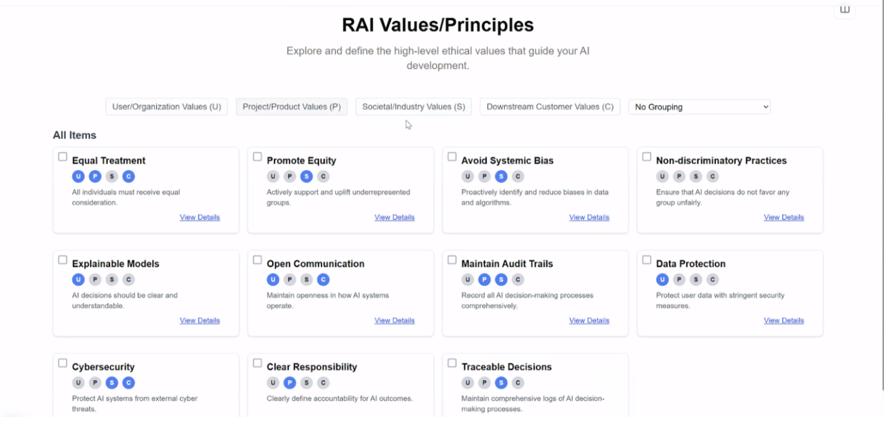Click the P badge on Maintain Audit Trails
Viewport: 884px width, 428px height.
click(484, 280)
